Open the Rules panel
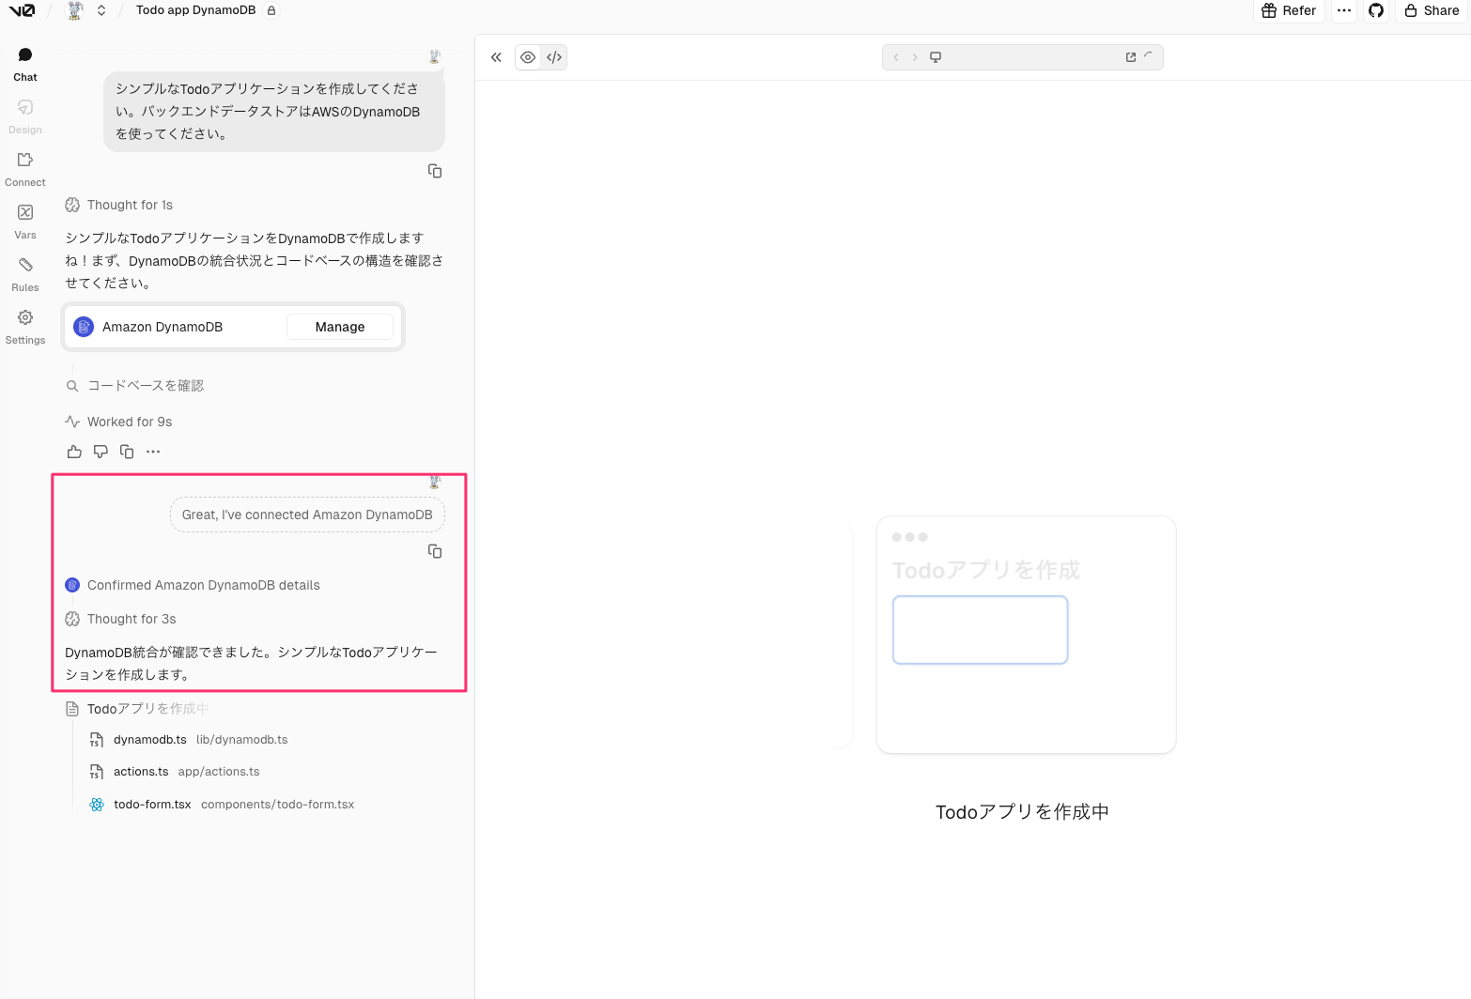Screen dimensions: 1471x999 tap(24, 273)
